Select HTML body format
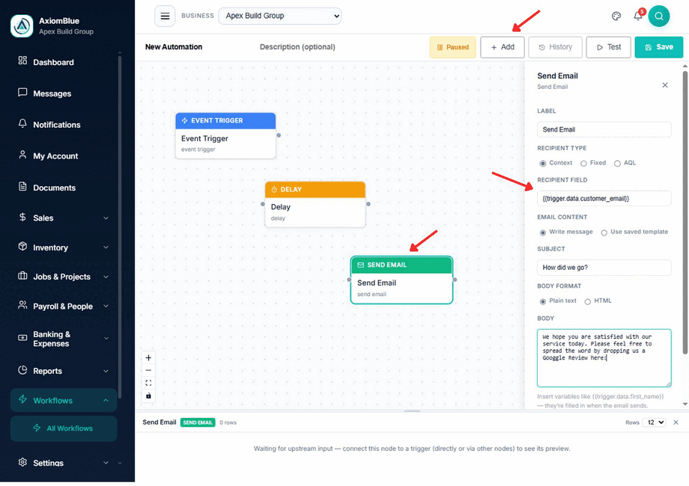The image size is (689, 486). [x=587, y=301]
